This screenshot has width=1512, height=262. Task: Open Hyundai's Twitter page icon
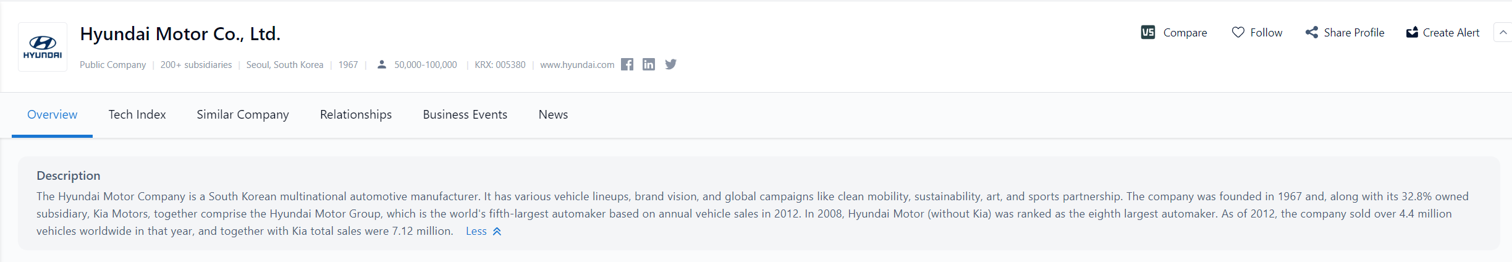click(x=670, y=64)
